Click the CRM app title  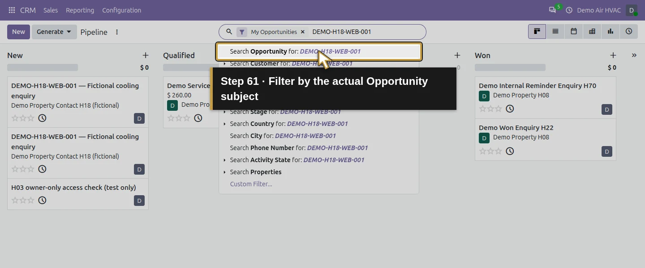click(x=28, y=10)
